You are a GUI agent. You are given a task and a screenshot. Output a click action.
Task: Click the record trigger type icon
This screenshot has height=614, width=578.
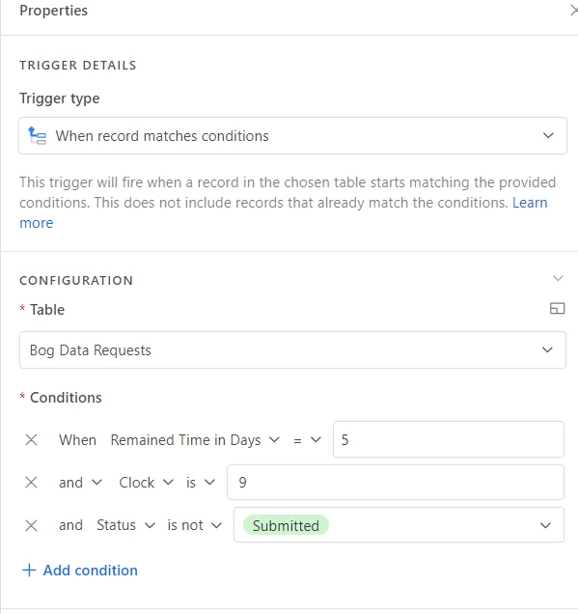pos(38,136)
